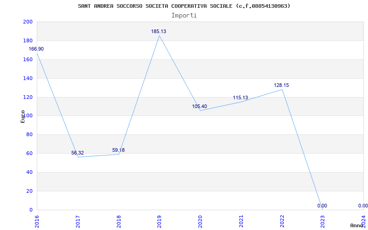Click the 2024 x-axis label

click(363, 221)
